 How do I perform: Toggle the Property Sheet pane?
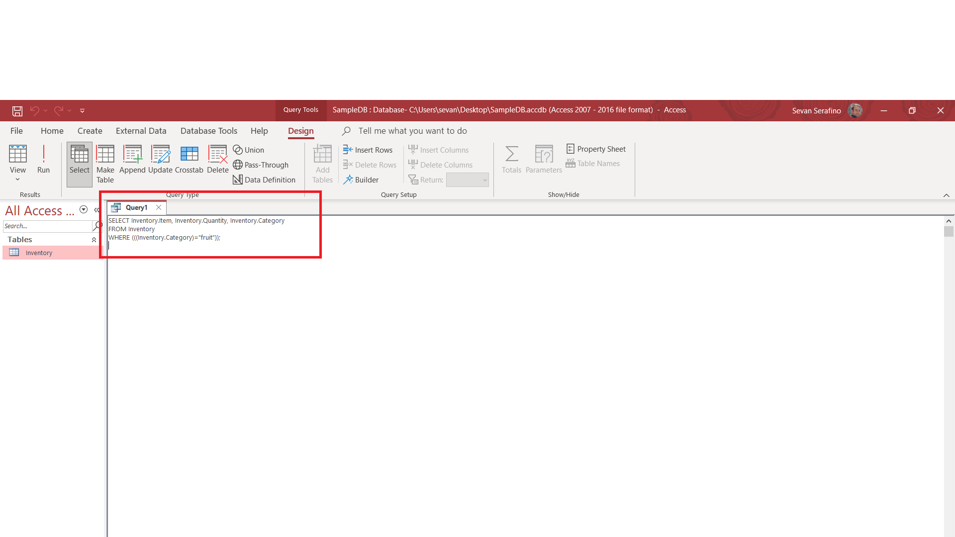pyautogui.click(x=596, y=149)
